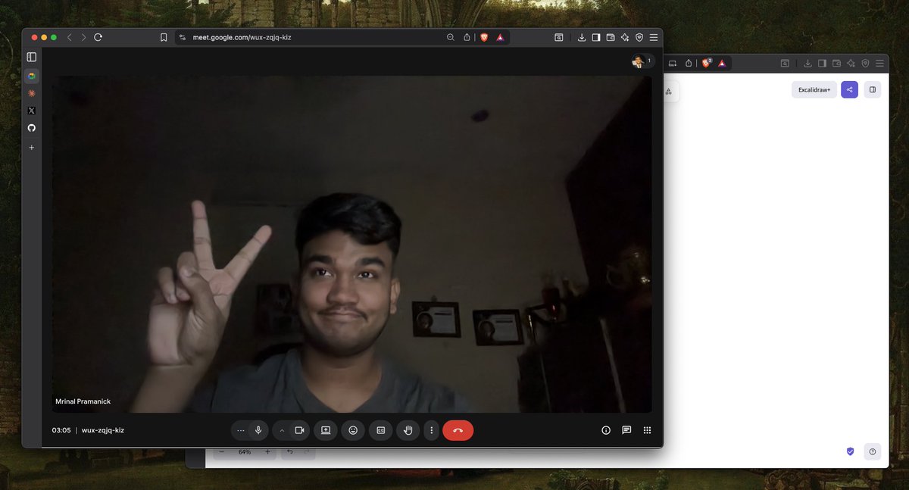Toggle sidebar in Excalidraw window toolbar
909x490 pixels.
tap(823, 64)
